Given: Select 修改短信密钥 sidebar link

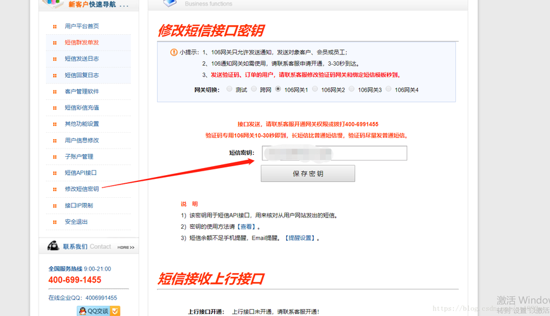Looking at the screenshot, I should pyautogui.click(x=82, y=189).
